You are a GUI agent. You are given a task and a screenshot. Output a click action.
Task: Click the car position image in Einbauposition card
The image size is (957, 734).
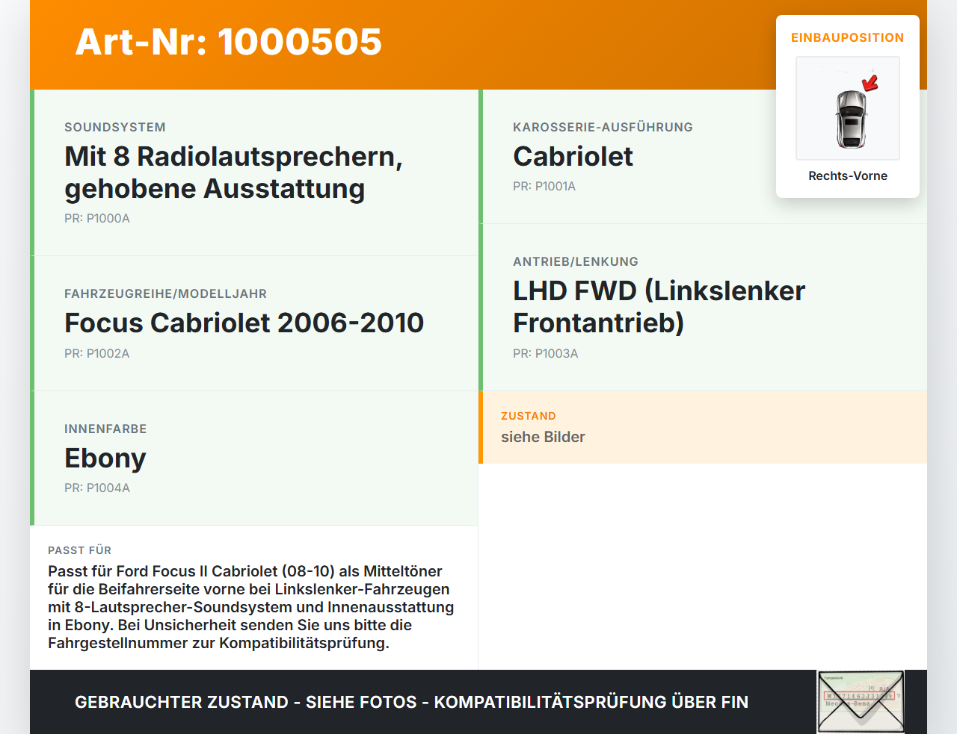tap(848, 108)
